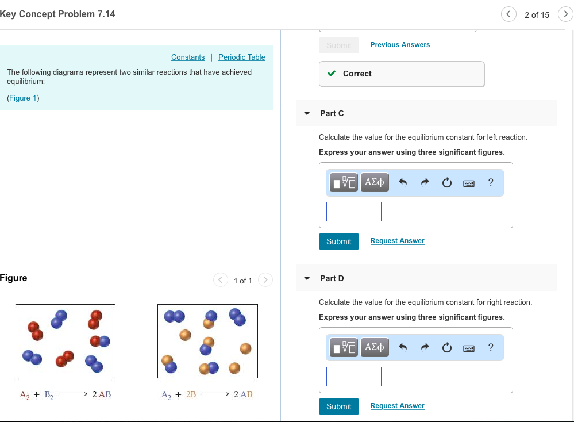Submit the Part C answer
This screenshot has width=574, height=422.
[x=338, y=241]
